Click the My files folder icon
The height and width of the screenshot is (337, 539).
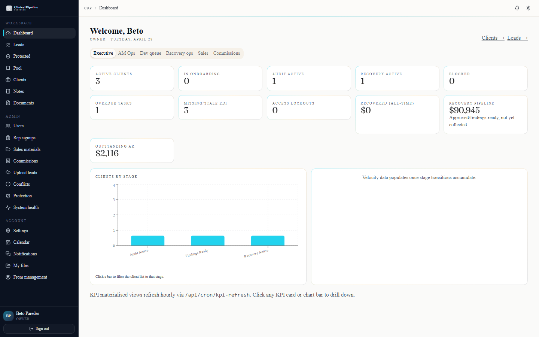tap(8, 265)
